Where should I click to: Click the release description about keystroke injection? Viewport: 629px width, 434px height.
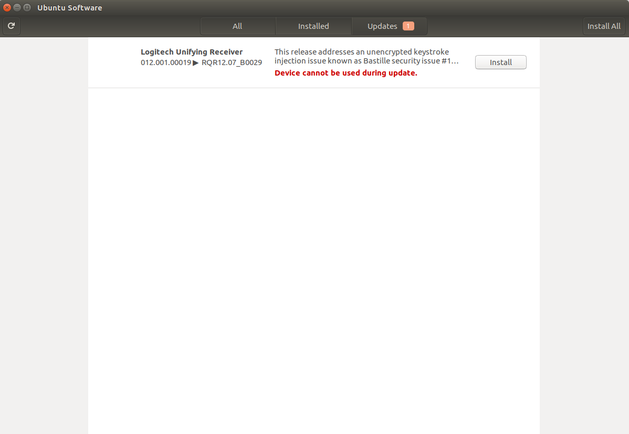point(366,56)
